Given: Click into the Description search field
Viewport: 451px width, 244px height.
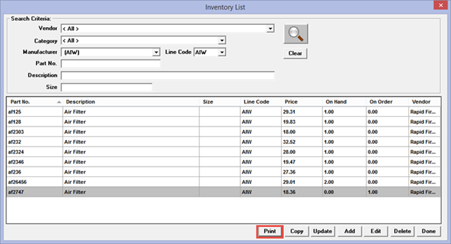Looking at the screenshot, I should pyautogui.click(x=168, y=76).
